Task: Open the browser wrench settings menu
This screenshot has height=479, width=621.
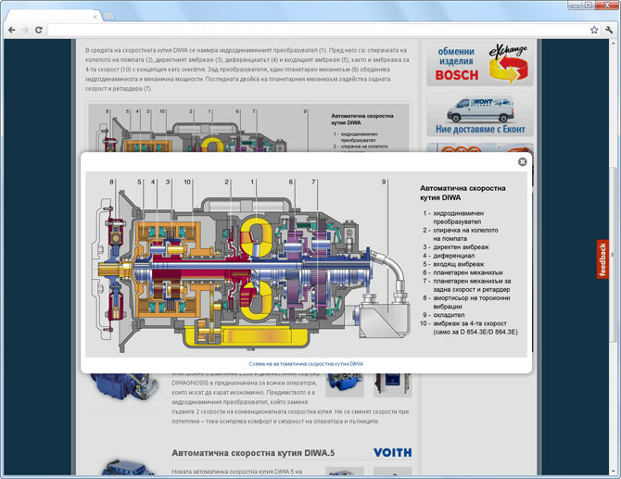Action: pyautogui.click(x=609, y=30)
